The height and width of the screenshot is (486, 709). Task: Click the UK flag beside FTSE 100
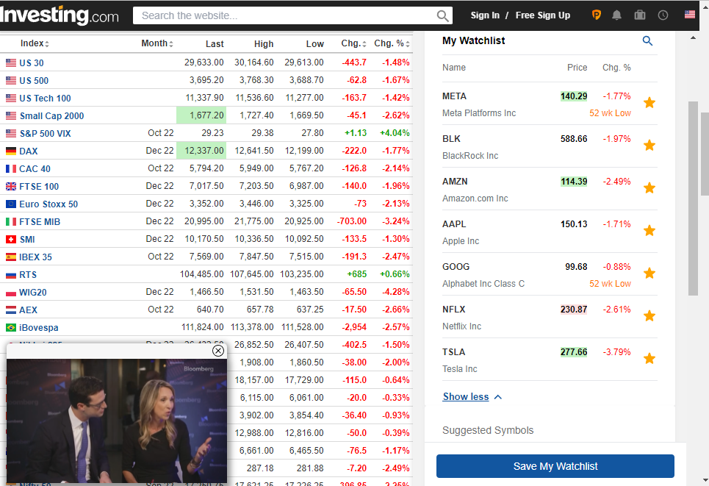pos(11,187)
